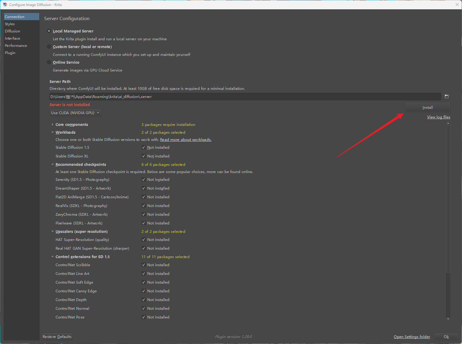Click the folder browse icon for Server Path
This screenshot has width=462, height=344.
point(447,96)
